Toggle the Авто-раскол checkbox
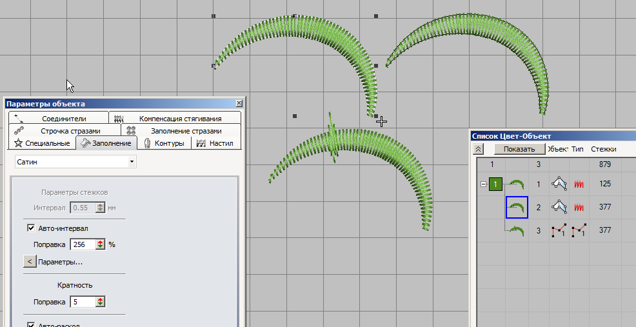636x327 pixels. point(30,325)
